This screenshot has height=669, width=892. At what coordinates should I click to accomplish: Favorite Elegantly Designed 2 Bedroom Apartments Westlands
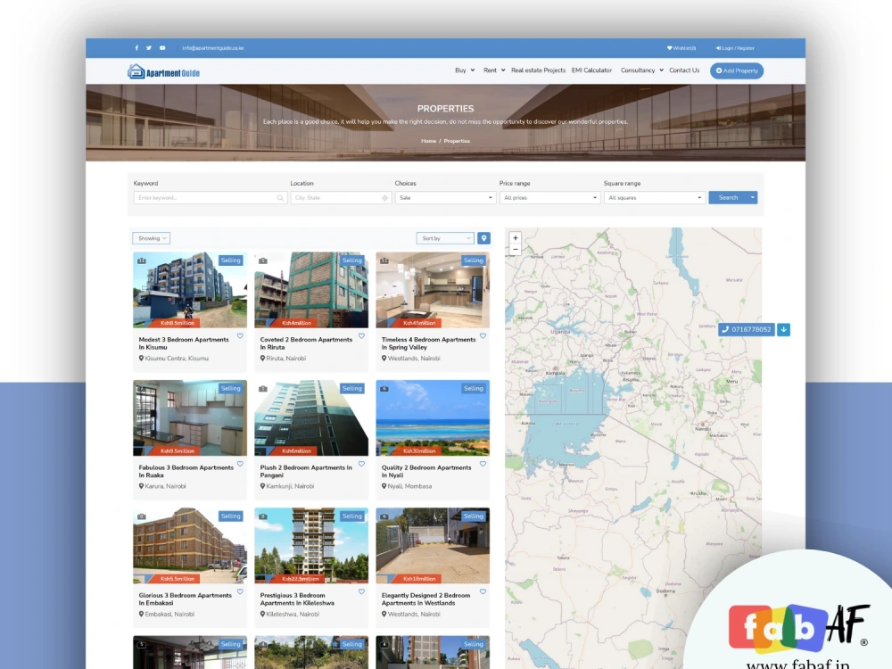click(x=483, y=592)
